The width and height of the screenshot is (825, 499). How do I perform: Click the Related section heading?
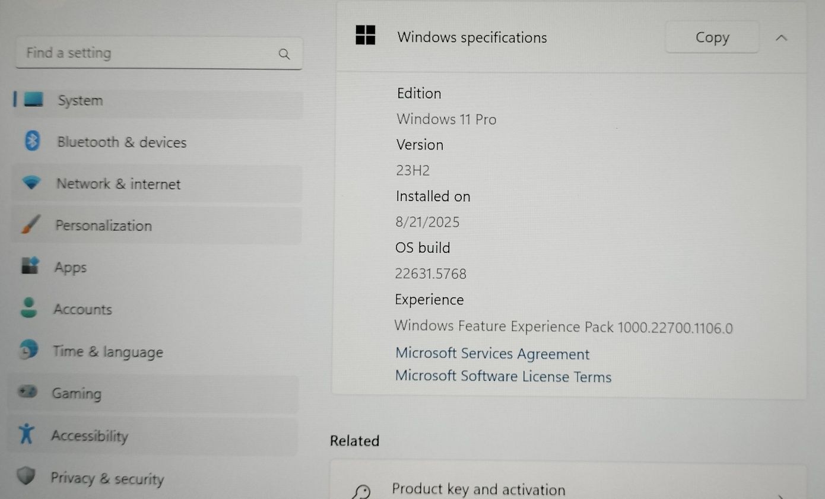coord(355,441)
